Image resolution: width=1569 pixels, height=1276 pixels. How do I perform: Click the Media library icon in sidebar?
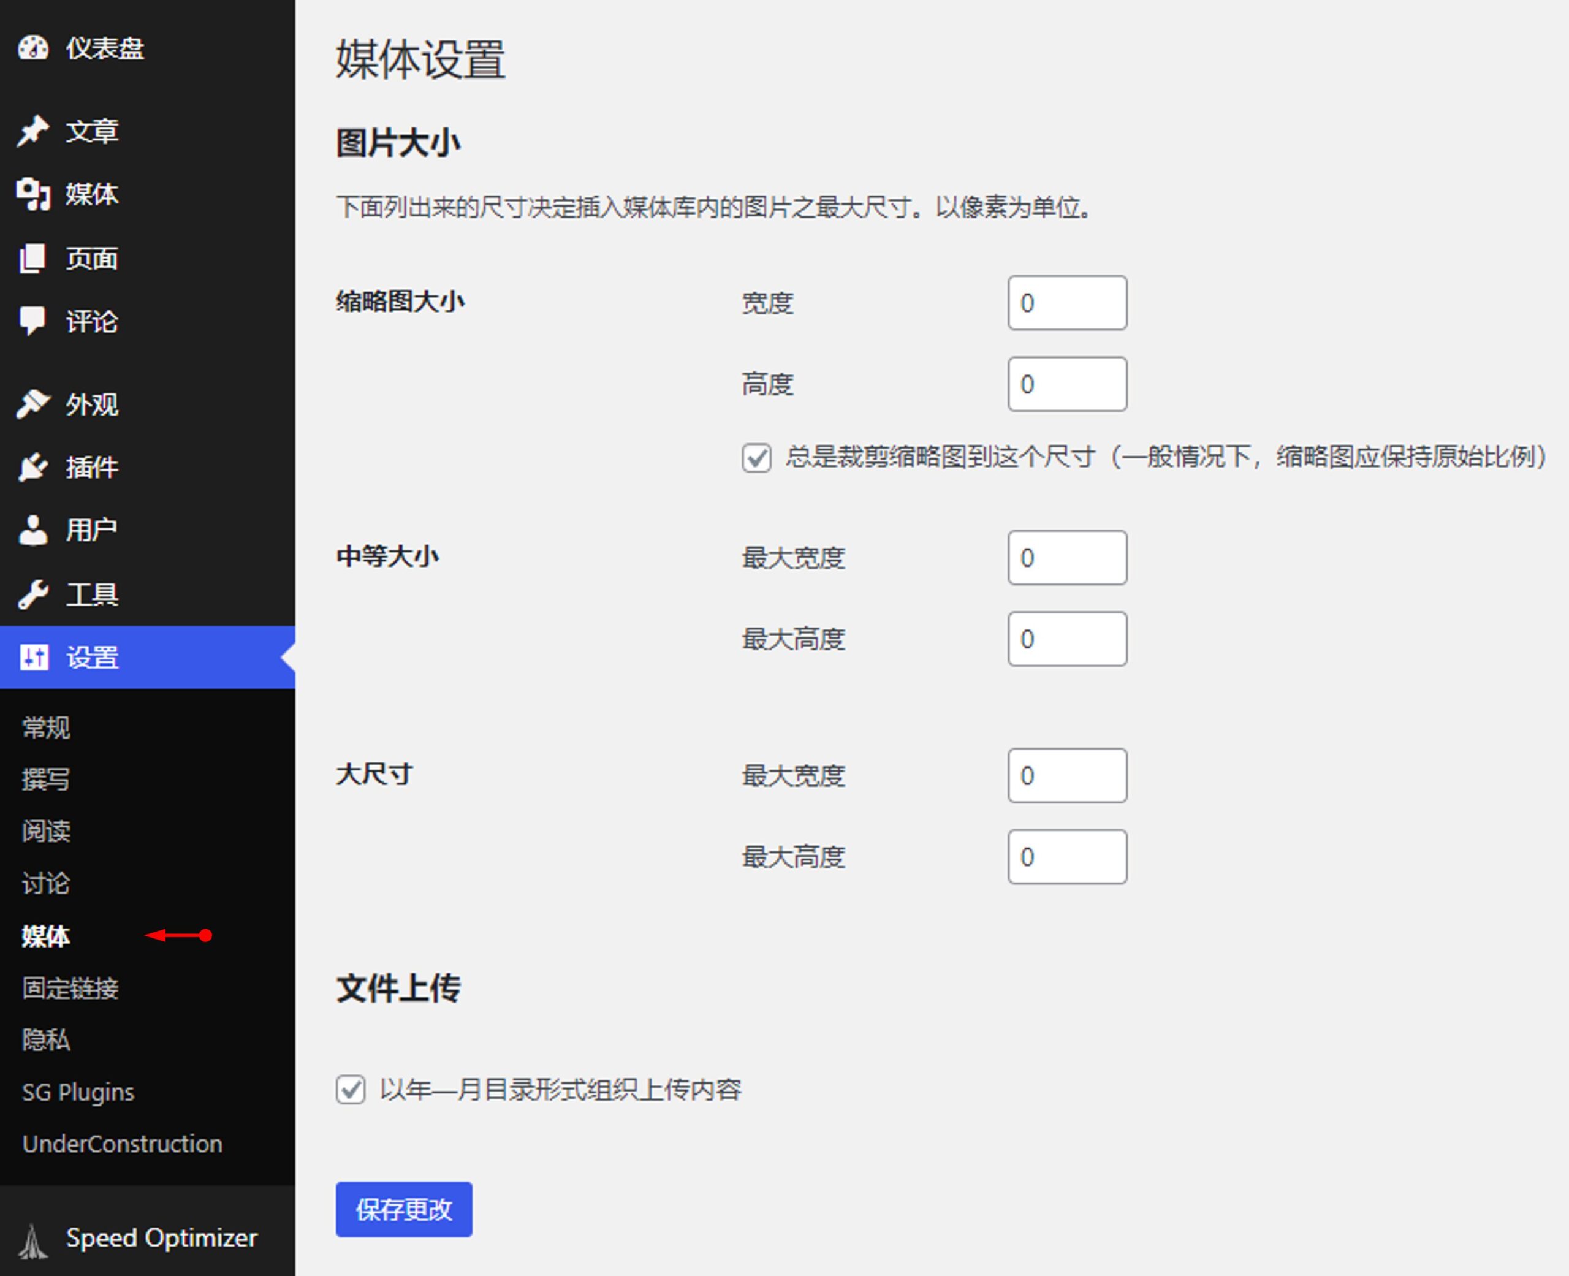click(x=33, y=194)
